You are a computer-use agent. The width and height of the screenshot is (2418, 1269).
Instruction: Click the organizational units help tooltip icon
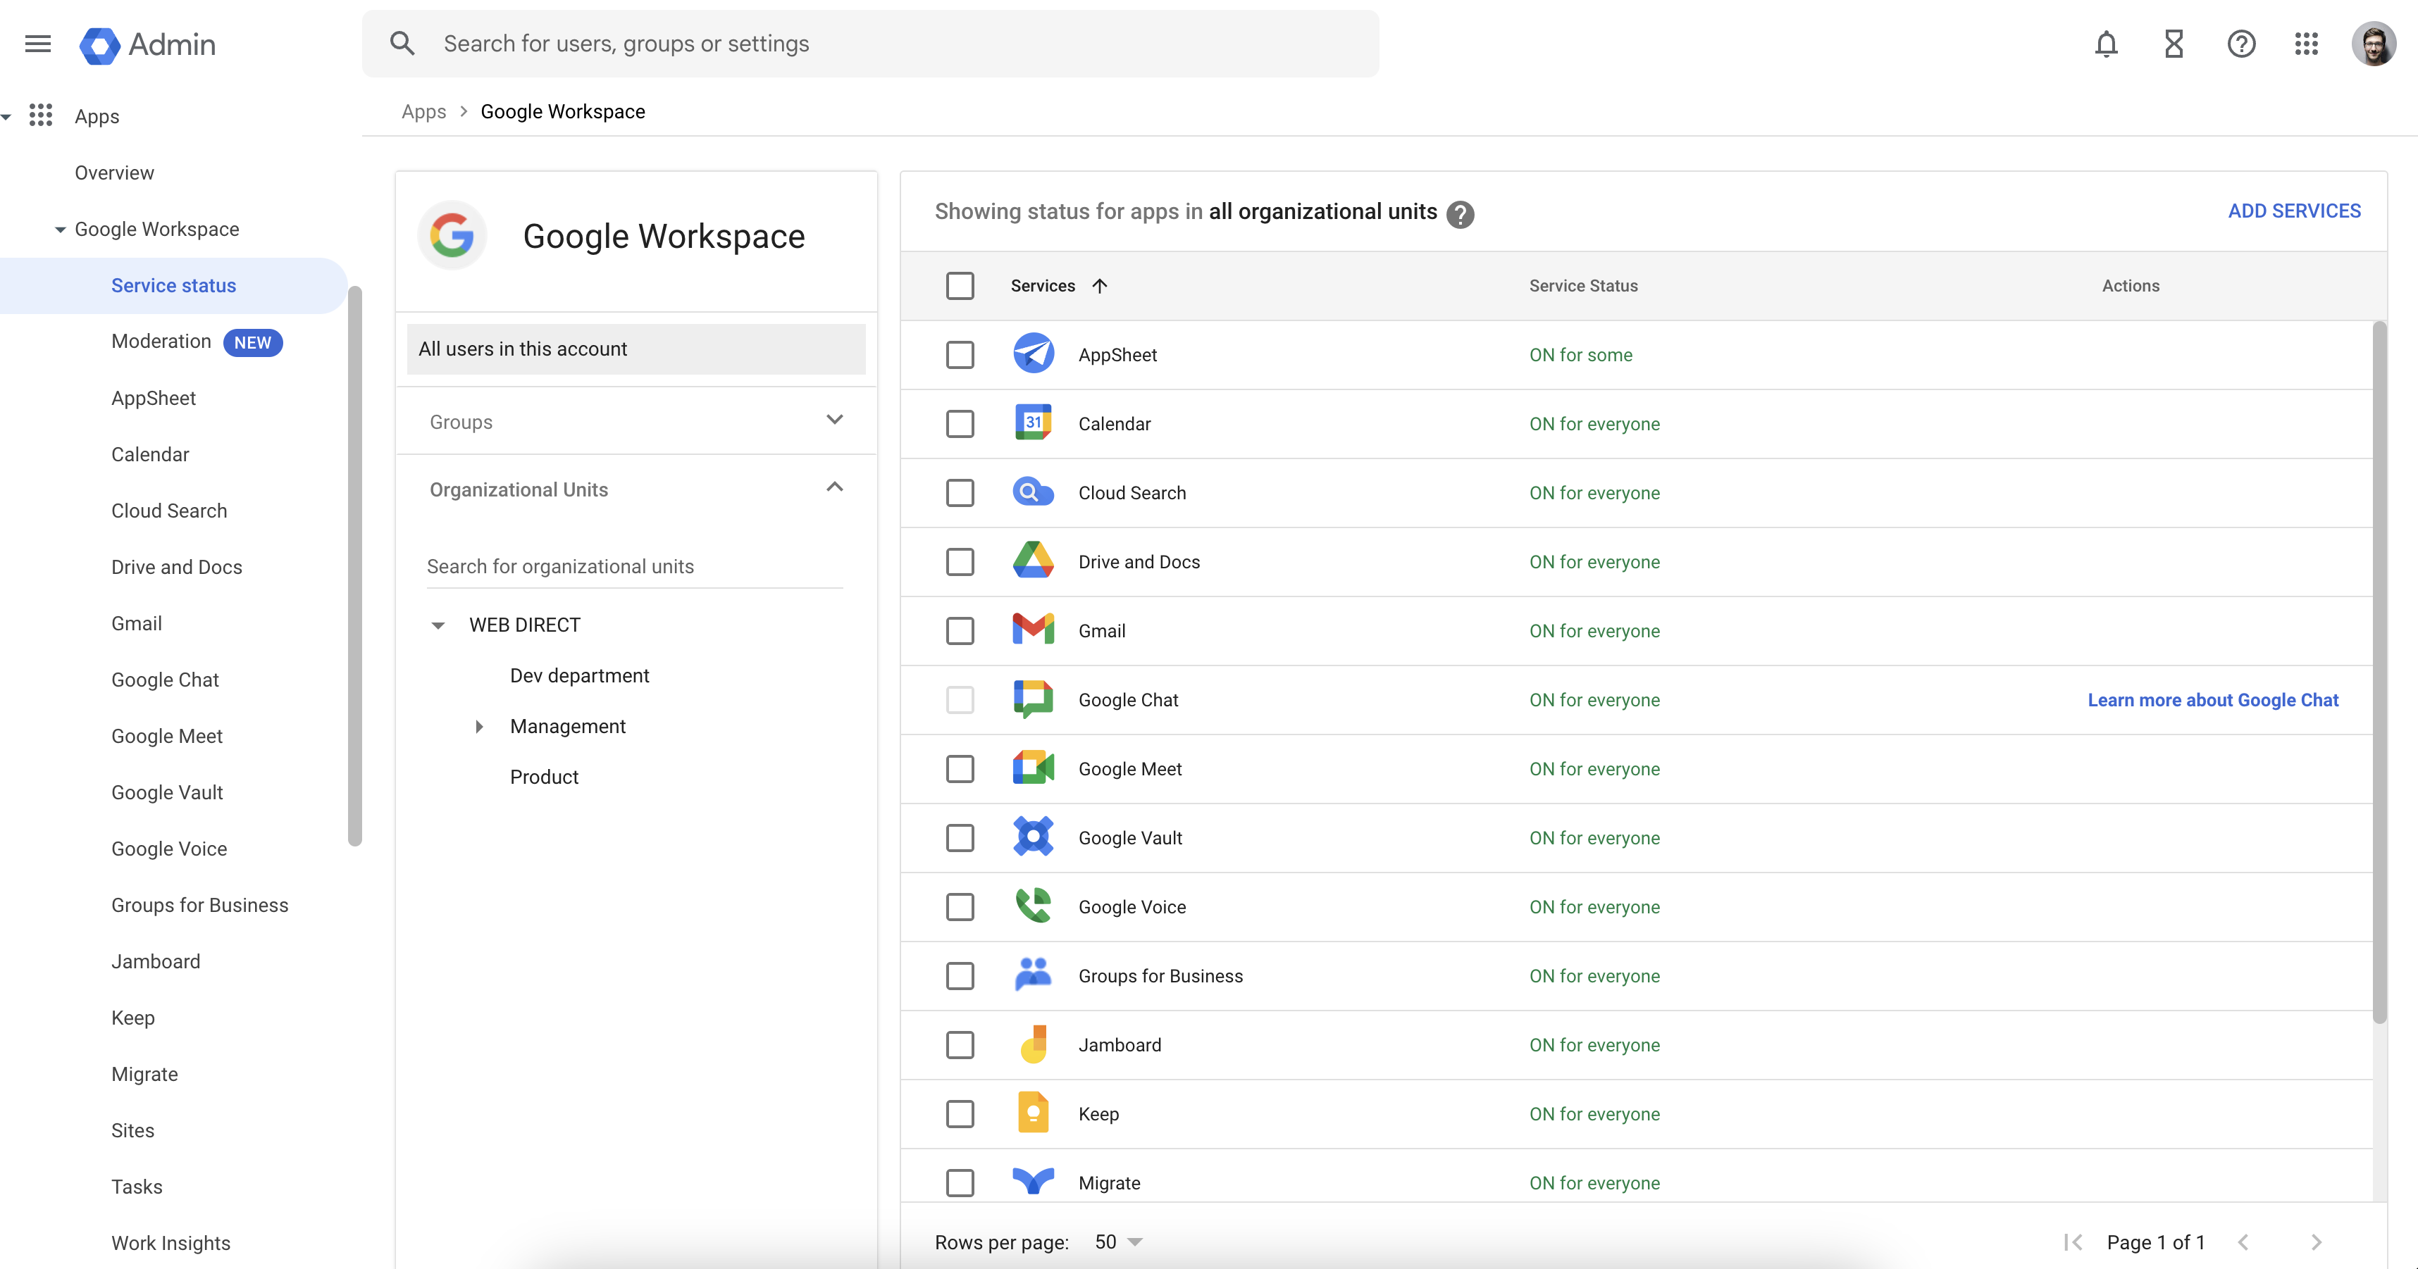pos(1460,214)
